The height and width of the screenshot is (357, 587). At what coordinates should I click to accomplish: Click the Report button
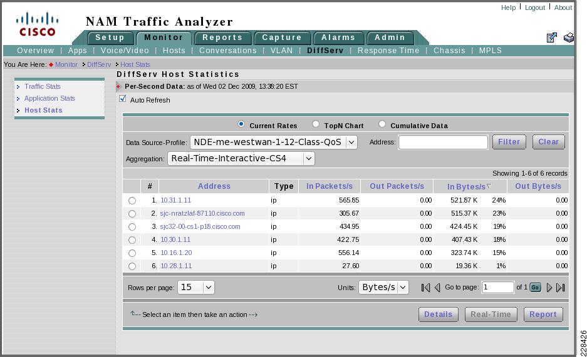[x=543, y=314]
